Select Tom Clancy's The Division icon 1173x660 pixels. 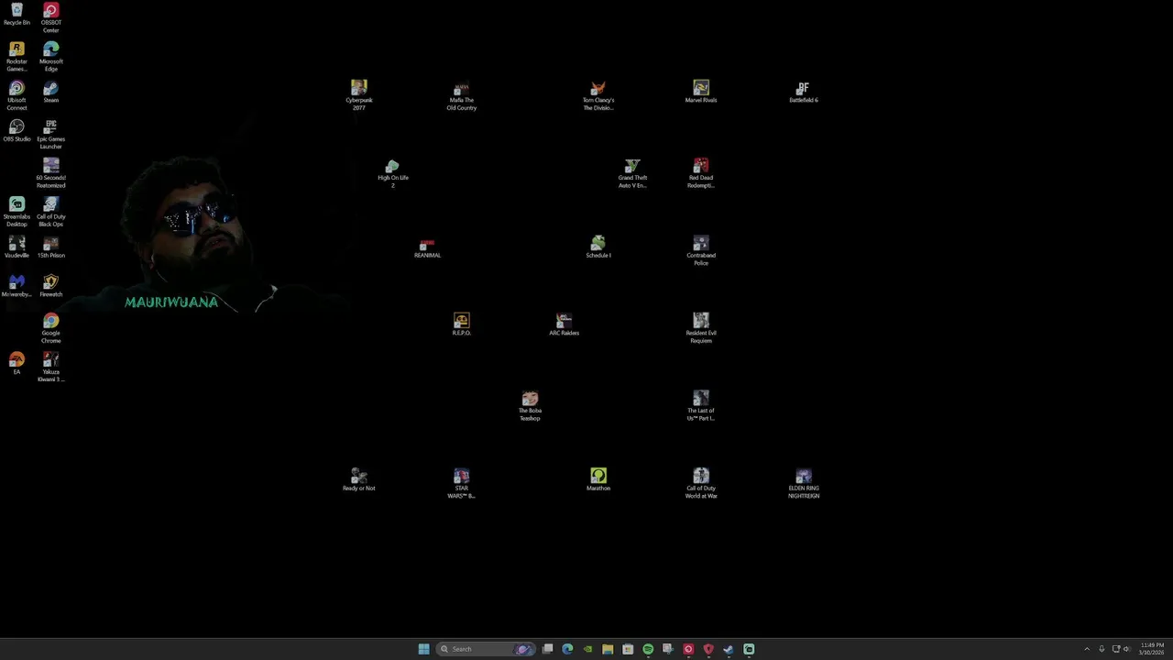598,95
